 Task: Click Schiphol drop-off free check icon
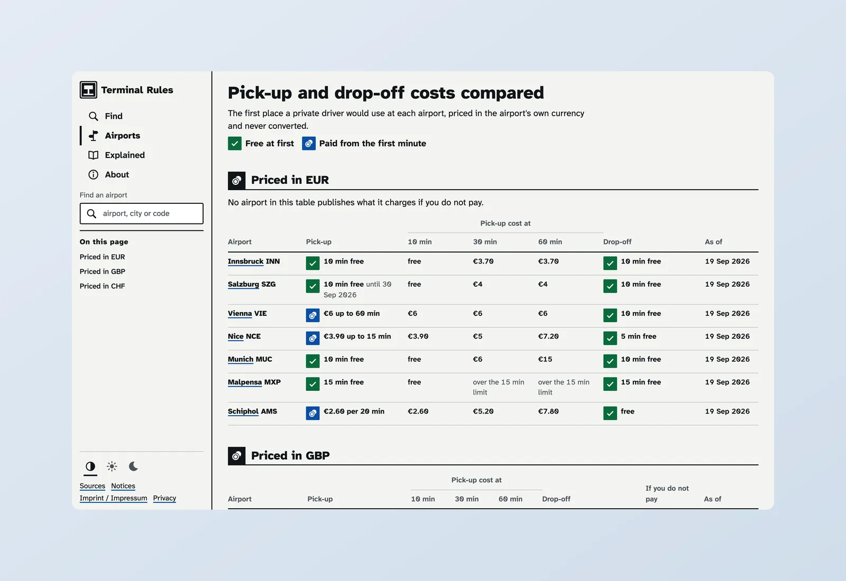(610, 413)
